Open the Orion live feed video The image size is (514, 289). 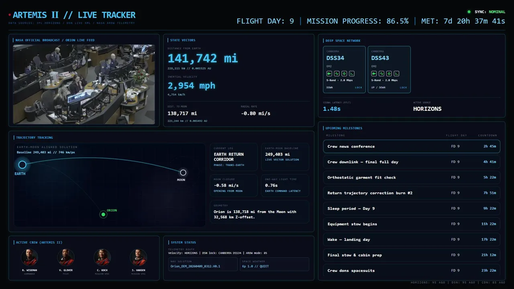(84, 84)
